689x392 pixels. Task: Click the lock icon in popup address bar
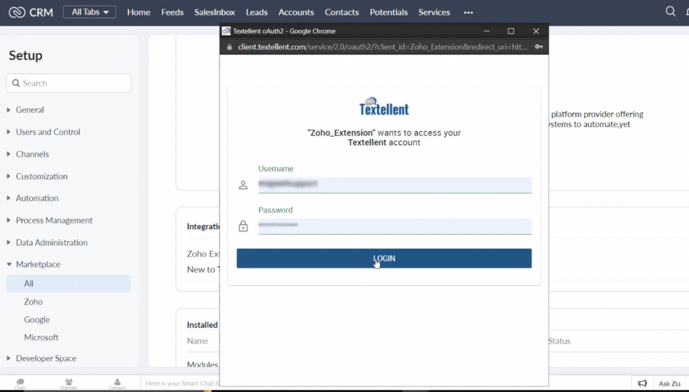click(229, 47)
